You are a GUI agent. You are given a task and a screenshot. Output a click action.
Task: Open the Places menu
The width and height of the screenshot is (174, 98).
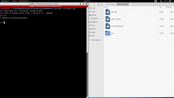tap(15, 1)
